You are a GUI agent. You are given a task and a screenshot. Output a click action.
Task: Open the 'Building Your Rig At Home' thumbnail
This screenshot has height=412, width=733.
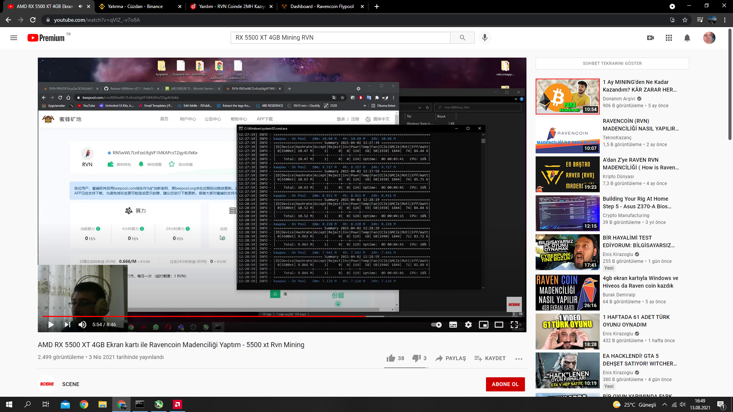point(567,213)
